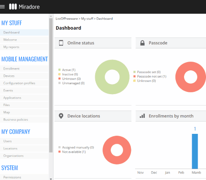
Task: Open Permissions under System
Action: click(x=24, y=177)
